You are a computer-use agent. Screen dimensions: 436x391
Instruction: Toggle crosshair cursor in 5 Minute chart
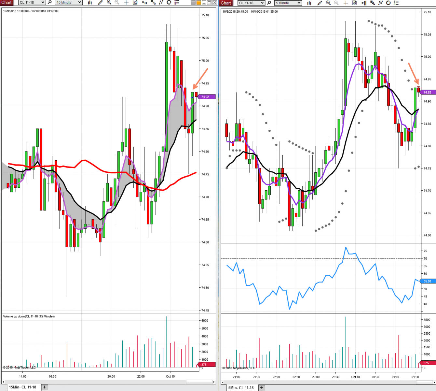[346, 3]
